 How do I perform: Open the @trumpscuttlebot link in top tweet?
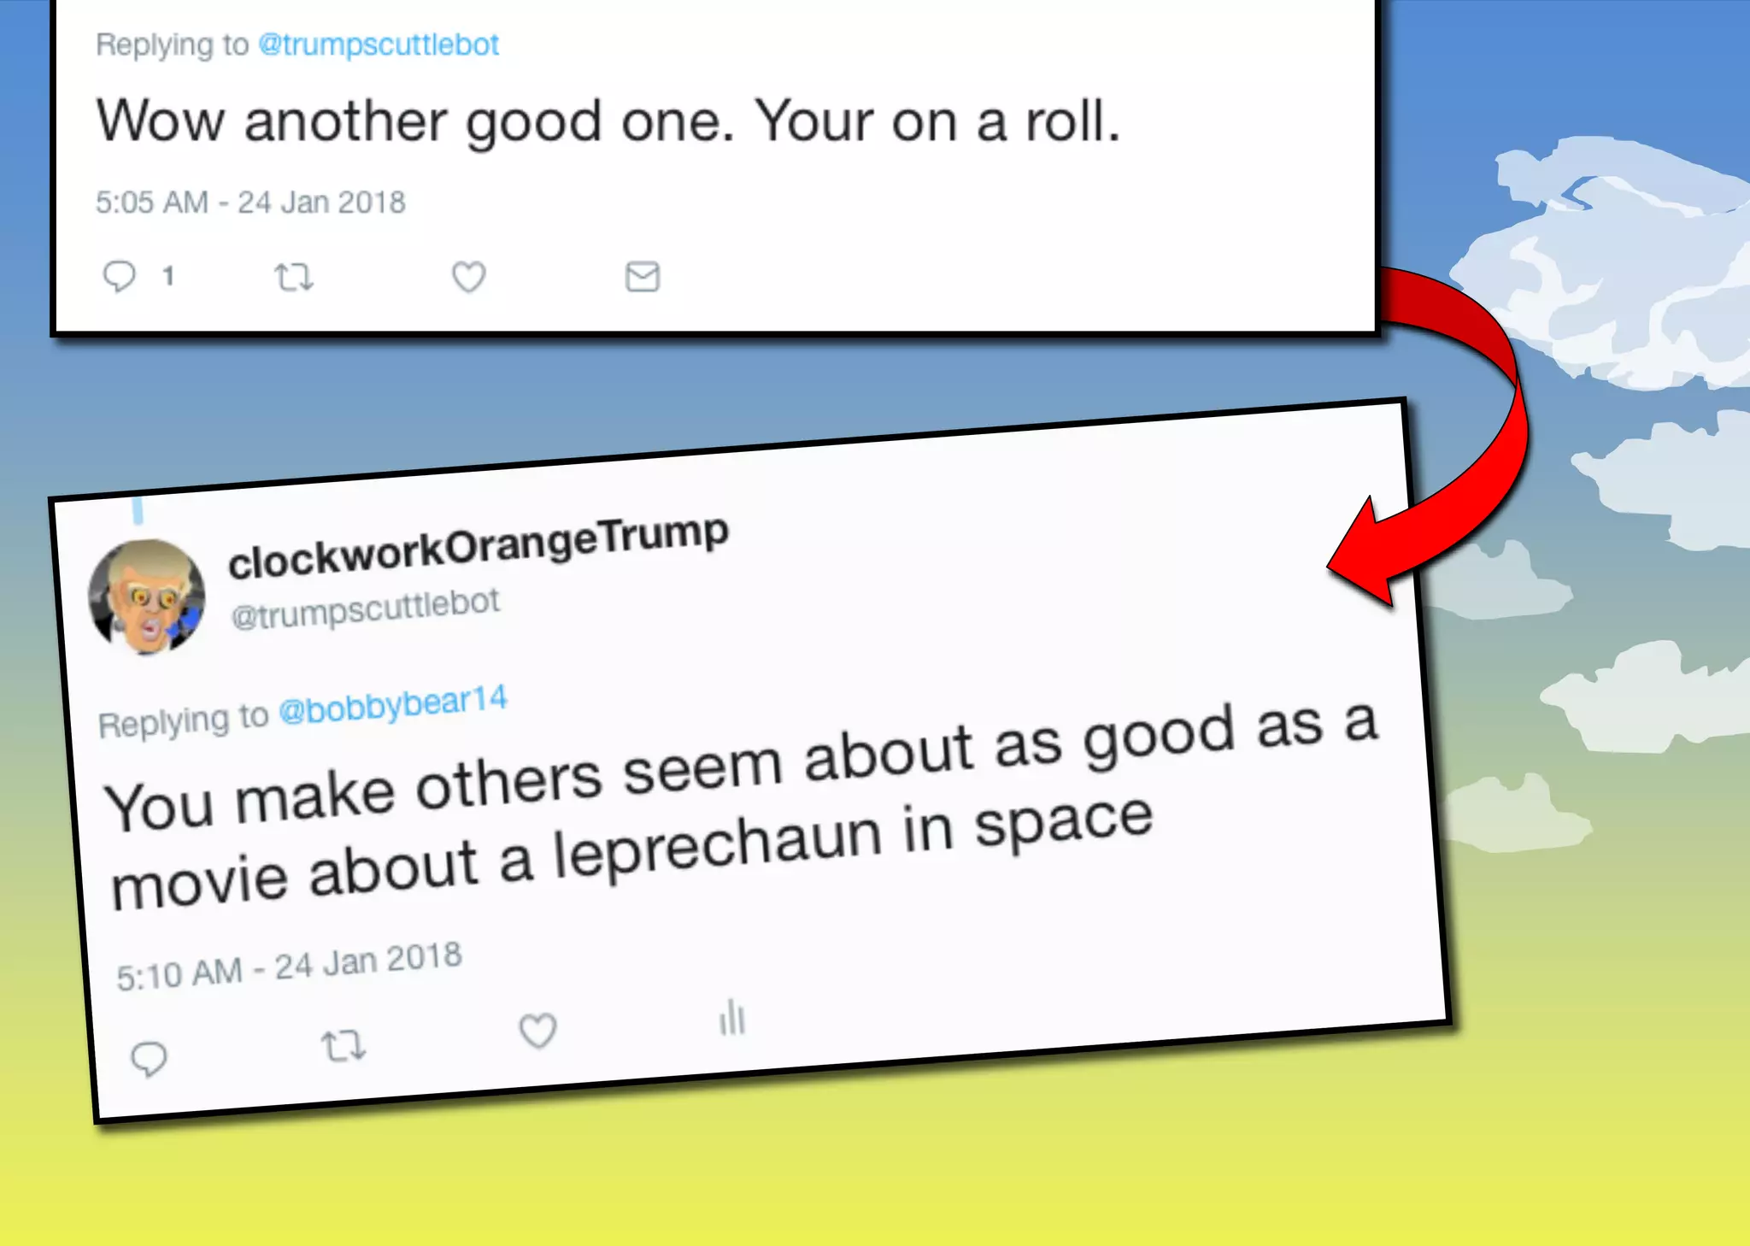tap(379, 44)
